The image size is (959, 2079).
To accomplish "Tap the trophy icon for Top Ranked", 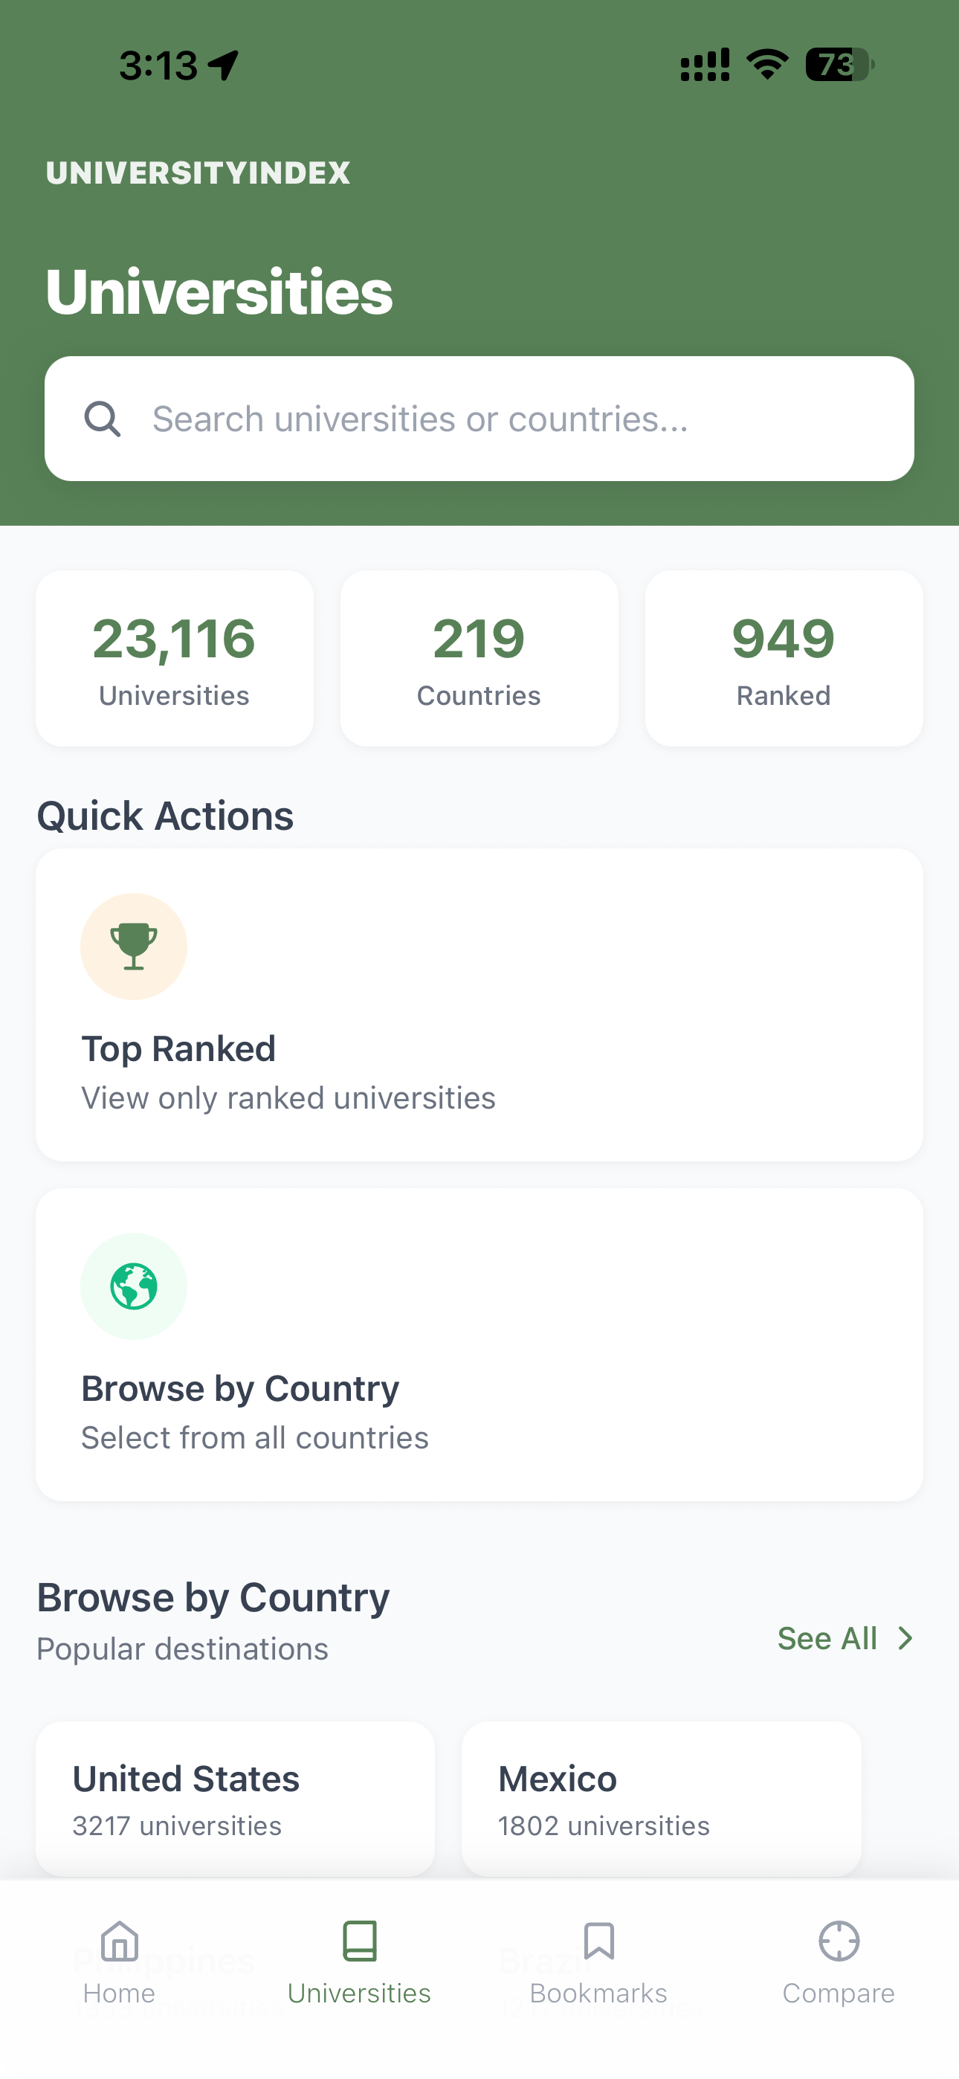I will click(x=134, y=946).
